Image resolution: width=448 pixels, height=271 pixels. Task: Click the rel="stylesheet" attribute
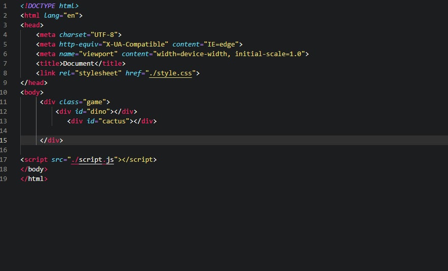90,73
